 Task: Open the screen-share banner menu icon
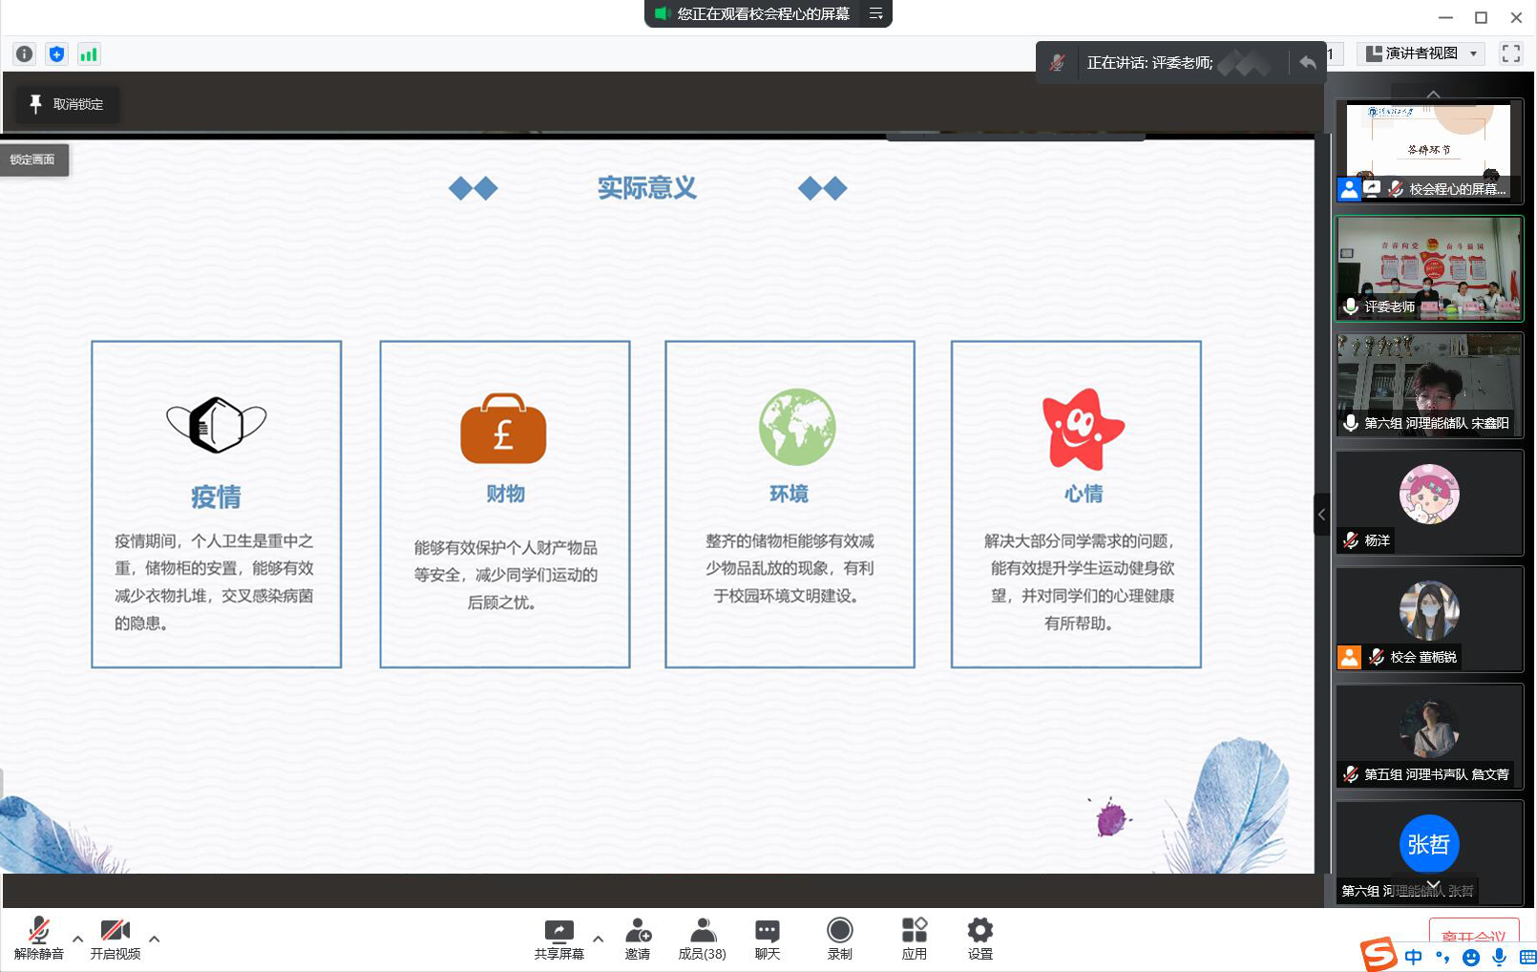coord(875,13)
